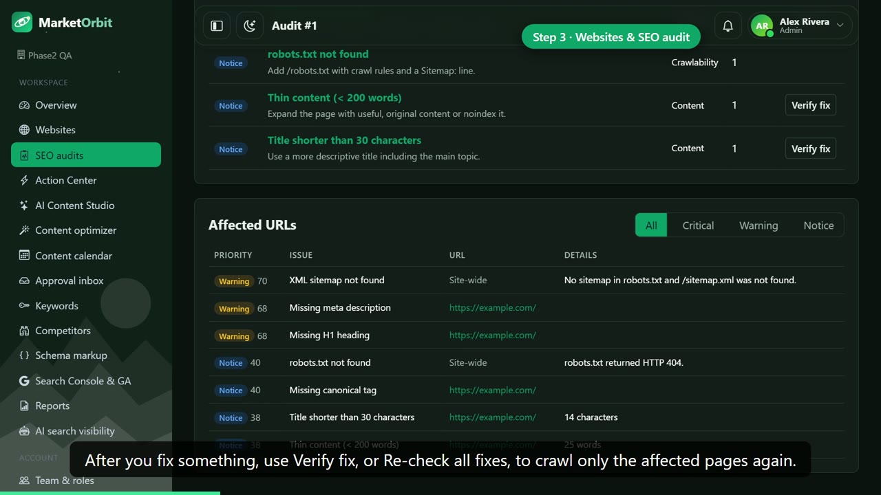The height and width of the screenshot is (495, 881).
Task: Open Team & roles in sidebar
Action: coord(65,481)
